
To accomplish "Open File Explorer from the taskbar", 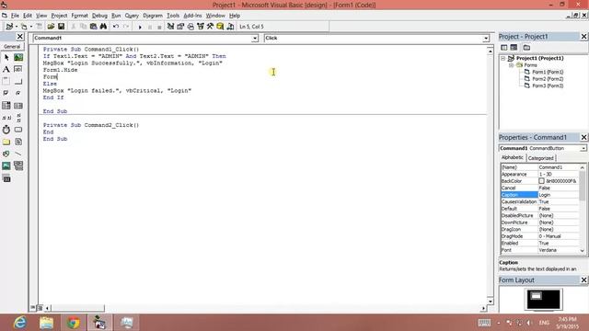I will (x=47, y=323).
